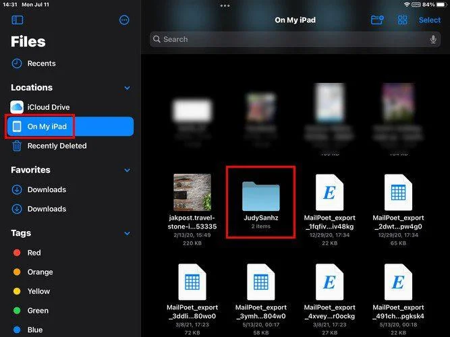Open MailPoet_export_1fqfiv...iv48kg file
Screen dimensions: 450x337
329,192
